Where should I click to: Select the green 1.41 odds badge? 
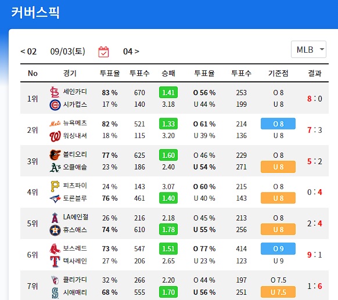pos(168,92)
